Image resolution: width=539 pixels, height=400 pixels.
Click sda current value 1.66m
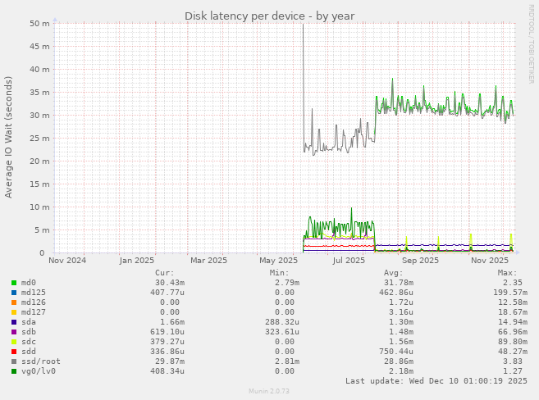(172, 322)
